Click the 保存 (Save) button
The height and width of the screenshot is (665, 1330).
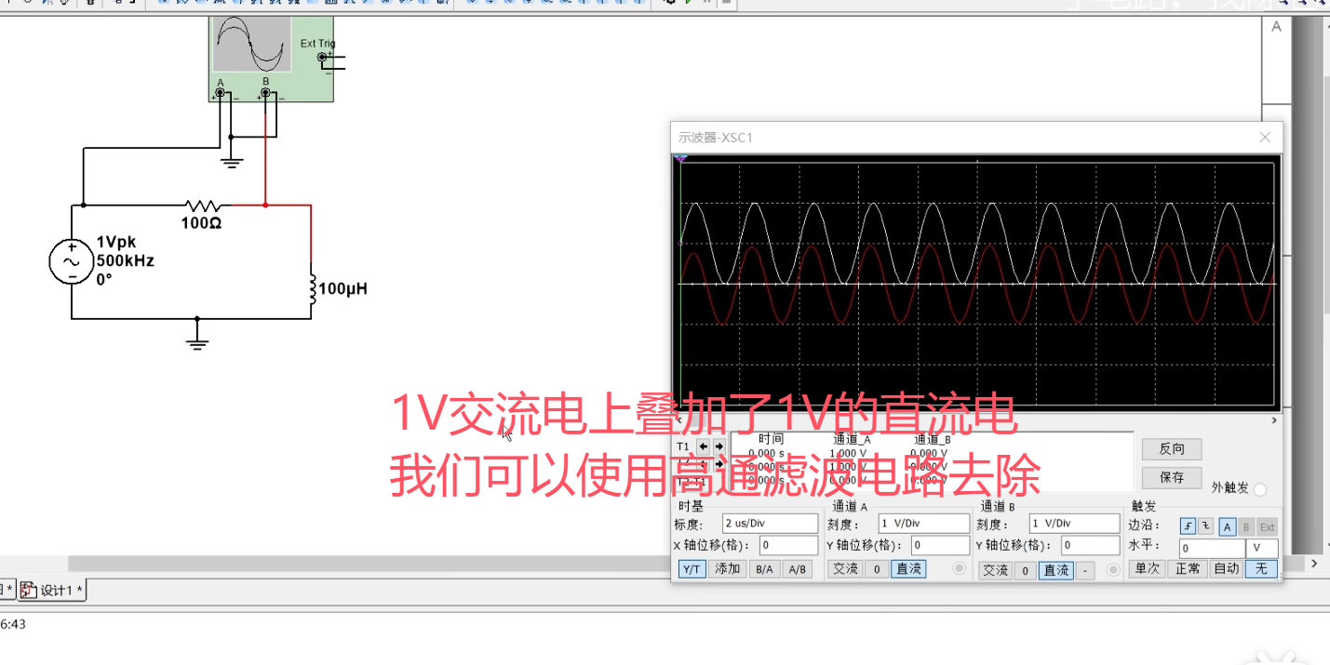tap(1172, 478)
